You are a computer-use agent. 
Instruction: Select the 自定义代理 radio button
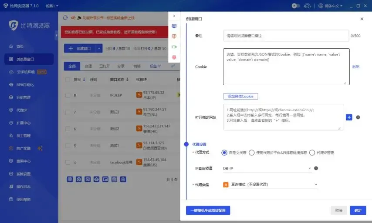point(224,153)
